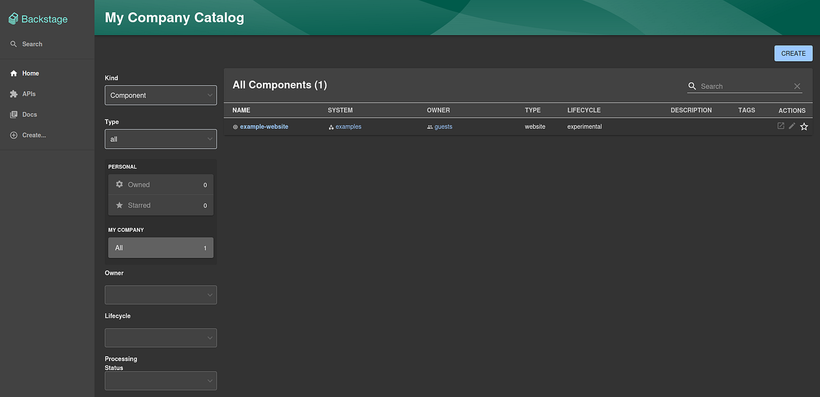The image size is (820, 397).
Task: Open Docs from the sidebar
Action: (47, 114)
